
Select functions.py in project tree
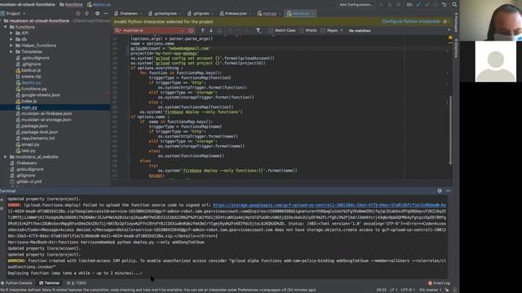[34, 89]
